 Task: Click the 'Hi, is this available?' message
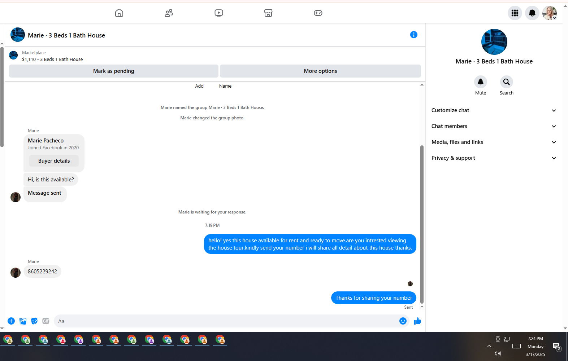click(51, 180)
